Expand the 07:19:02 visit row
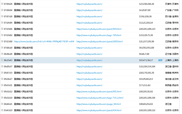Viewport: 182px width, 114px height. 2,35
